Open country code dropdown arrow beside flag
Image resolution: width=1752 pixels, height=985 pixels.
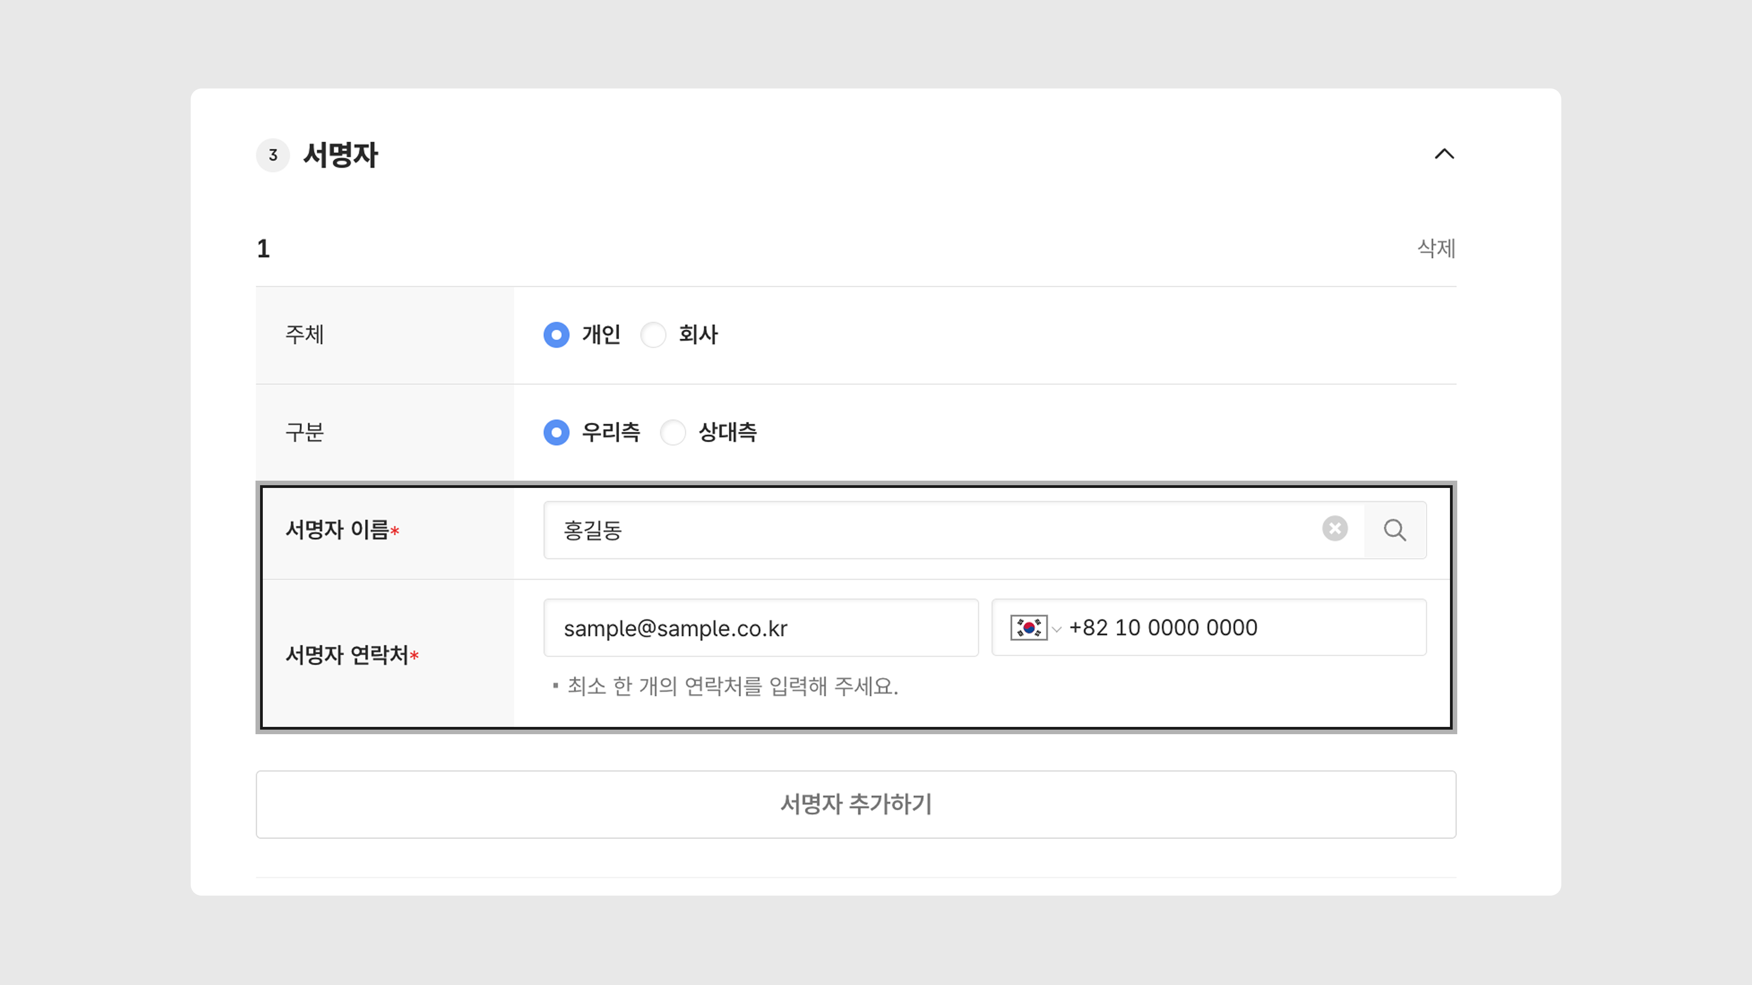pos(1056,629)
